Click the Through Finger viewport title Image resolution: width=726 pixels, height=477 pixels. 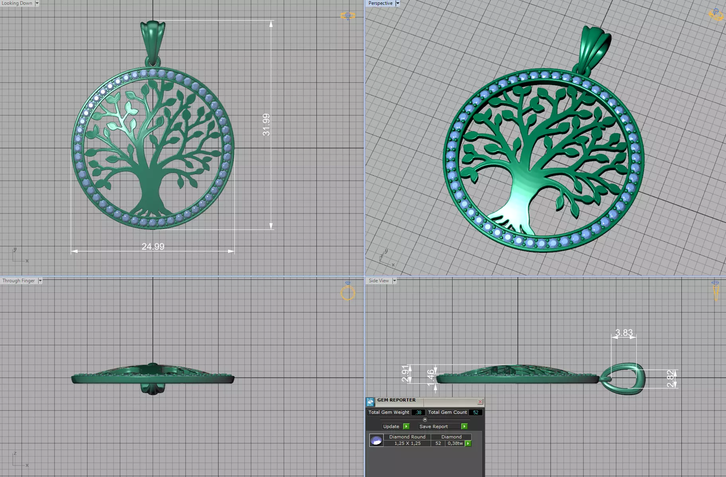coord(19,281)
